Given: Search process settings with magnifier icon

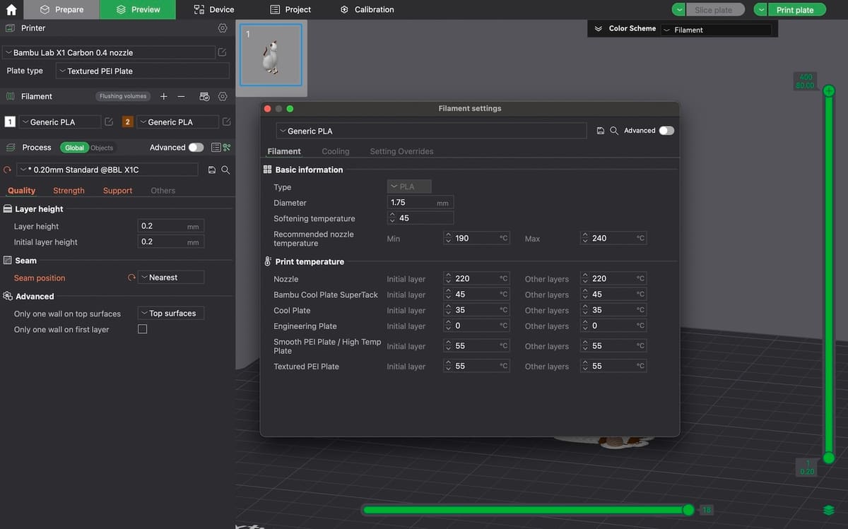Looking at the screenshot, I should coord(225,170).
